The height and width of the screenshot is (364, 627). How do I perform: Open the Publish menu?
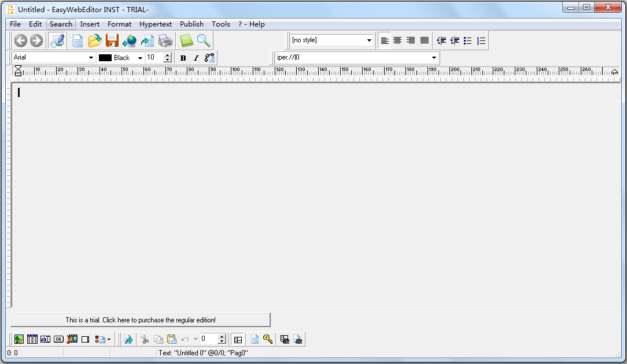(191, 24)
